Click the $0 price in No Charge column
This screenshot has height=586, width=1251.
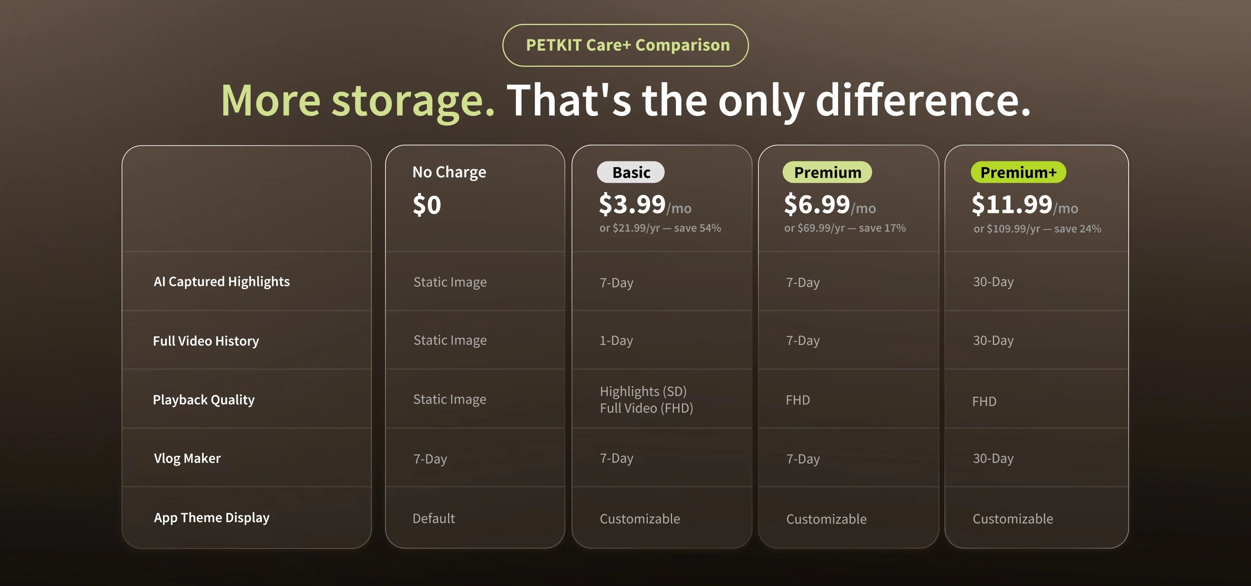pyautogui.click(x=427, y=205)
